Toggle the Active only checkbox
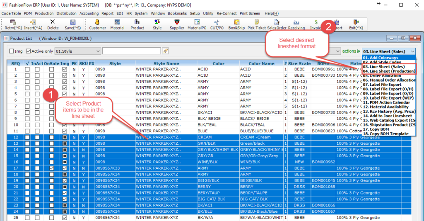424x221 pixels. click(28, 51)
